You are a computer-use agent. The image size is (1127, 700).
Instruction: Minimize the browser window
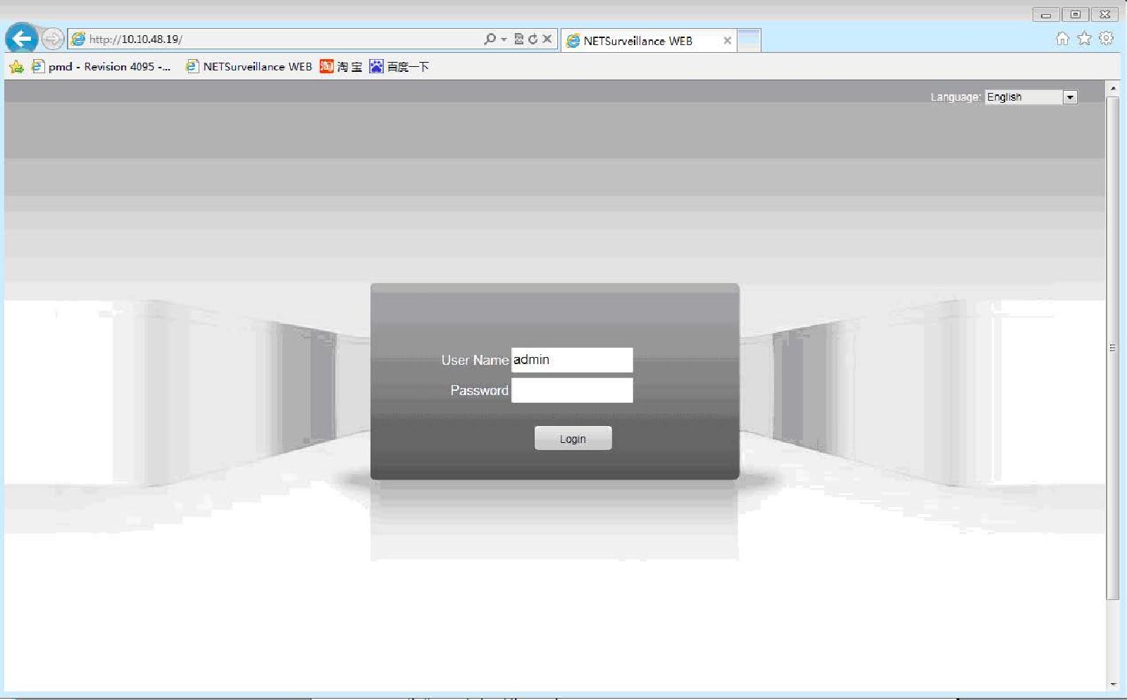[x=1046, y=15]
